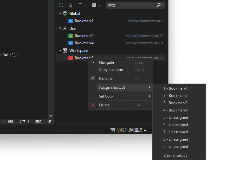The height and width of the screenshot is (171, 228).
Task: Click the blue number 4 badge
Action: point(71,43)
